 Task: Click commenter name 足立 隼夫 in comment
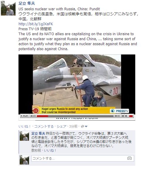(38, 133)
